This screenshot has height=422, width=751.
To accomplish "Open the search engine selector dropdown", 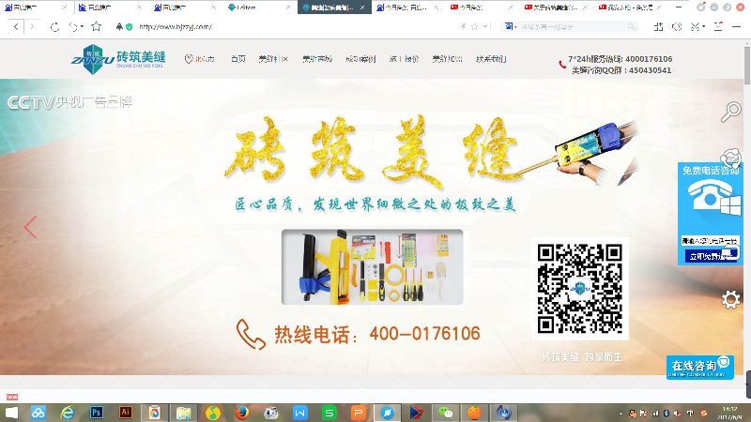I will tap(511, 27).
